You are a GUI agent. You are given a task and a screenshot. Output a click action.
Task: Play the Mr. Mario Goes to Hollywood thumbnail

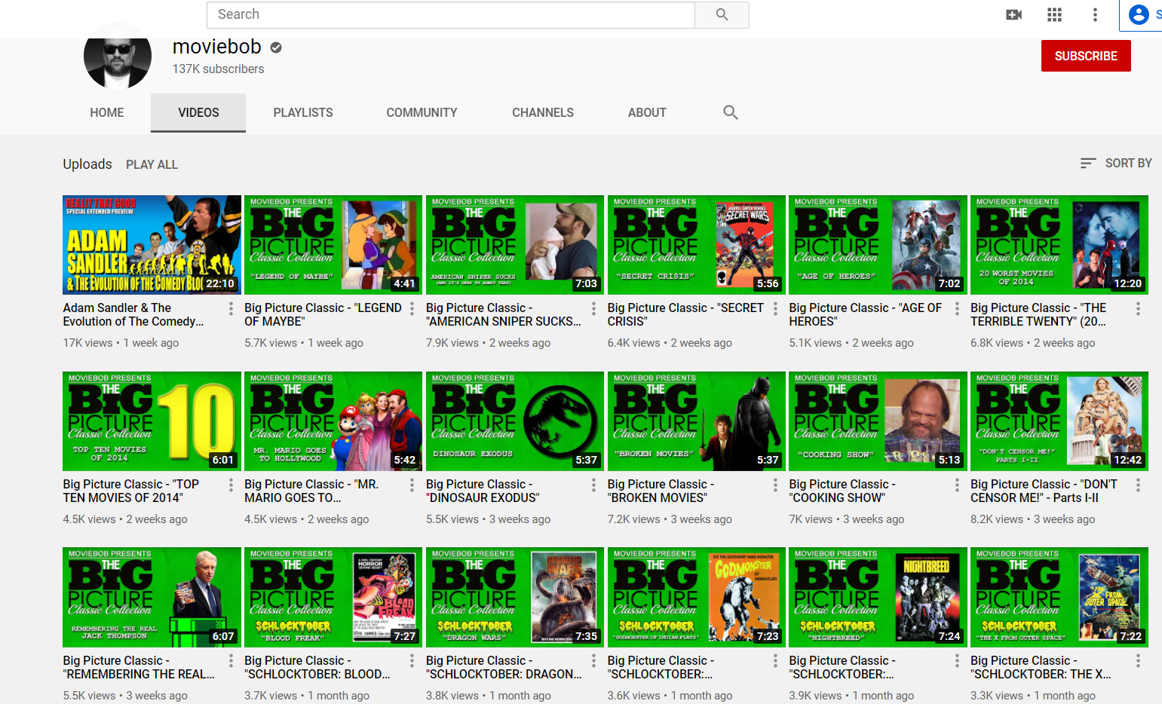point(333,421)
